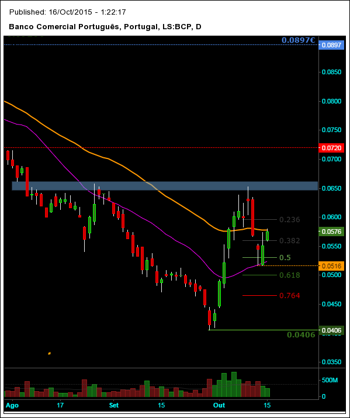Click the 0.0750 axis value
The image size is (350, 418).
point(331,130)
